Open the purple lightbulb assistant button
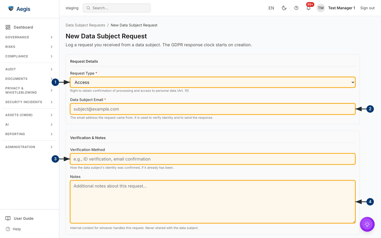Viewport: 381px width, 238px height. pos(367,224)
